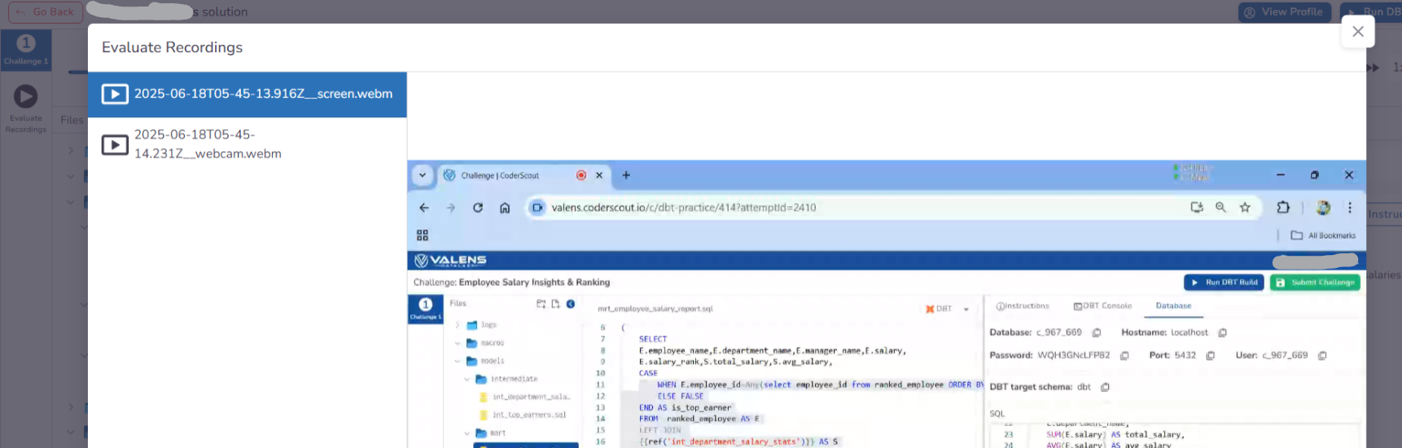
Task: Click the bookmark star icon
Action: [1245, 208]
